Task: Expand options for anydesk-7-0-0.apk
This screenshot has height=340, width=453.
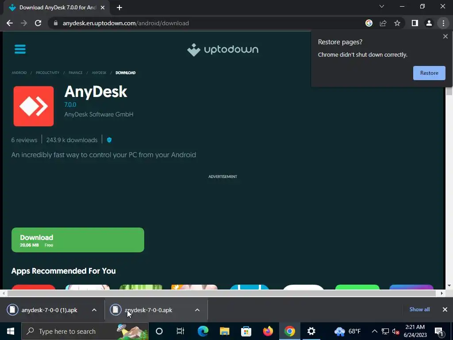Action: pos(197,310)
